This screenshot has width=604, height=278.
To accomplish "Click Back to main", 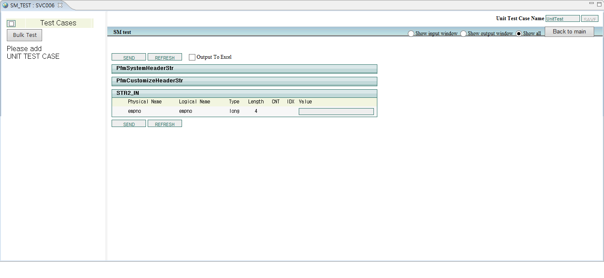I will 569,31.
